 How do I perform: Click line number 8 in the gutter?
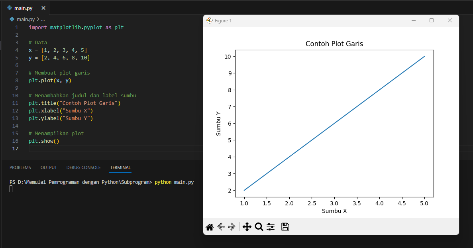[16, 81]
